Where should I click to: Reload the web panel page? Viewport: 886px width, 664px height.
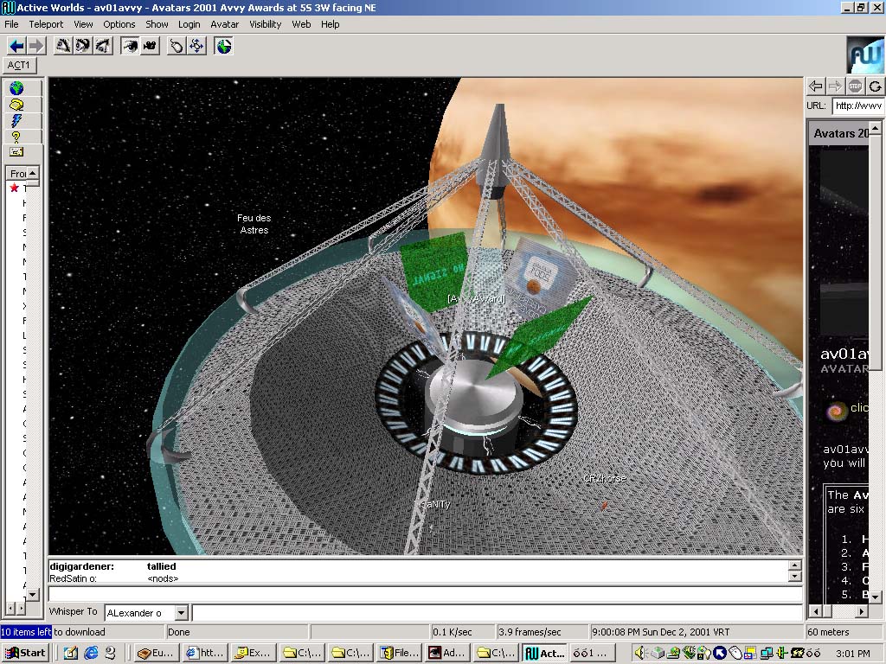(x=876, y=86)
